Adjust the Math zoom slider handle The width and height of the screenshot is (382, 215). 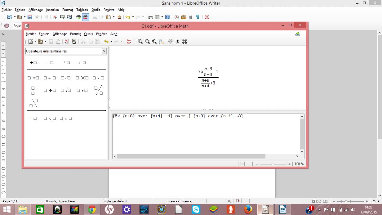[x=273, y=164]
